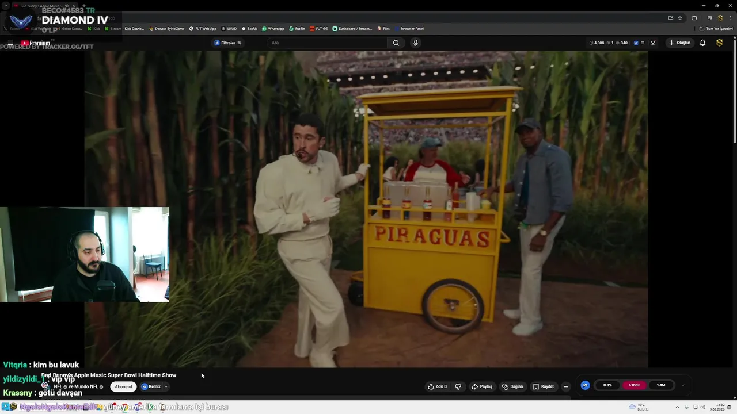This screenshot has height=414, width=737.
Task: Open the more actions three-dot menu
Action: (x=565, y=386)
